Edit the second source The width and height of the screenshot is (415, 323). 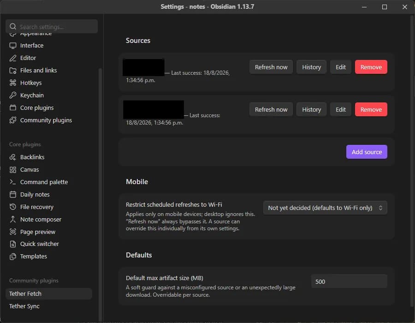341,110
